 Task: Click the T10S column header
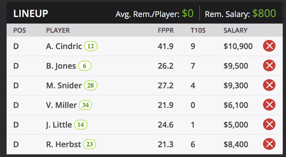[198, 30]
